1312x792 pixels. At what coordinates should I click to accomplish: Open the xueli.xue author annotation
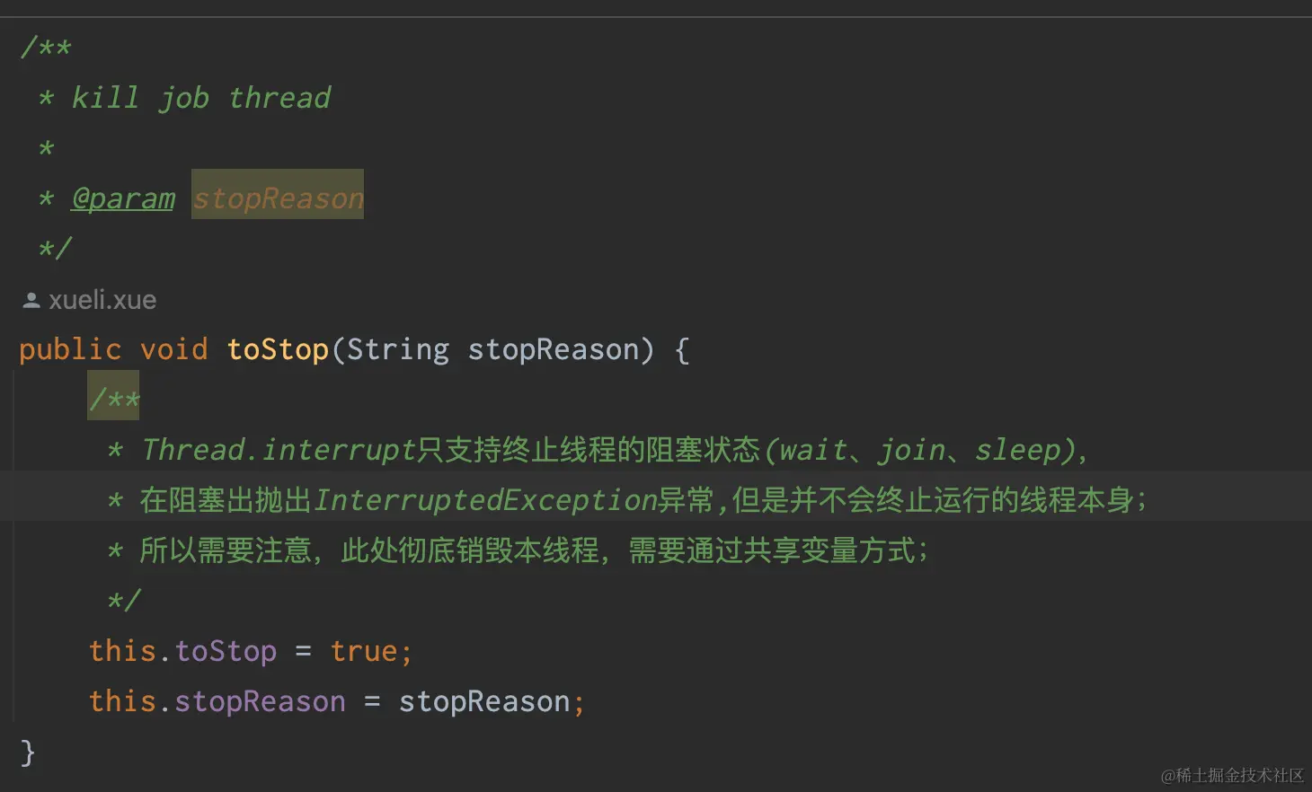(102, 300)
